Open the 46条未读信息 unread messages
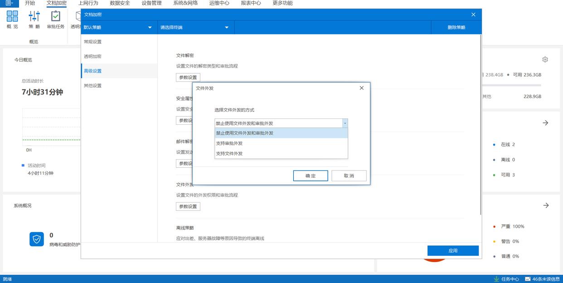563x283 pixels. coord(543,279)
